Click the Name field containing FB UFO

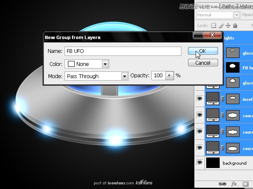[123, 51]
